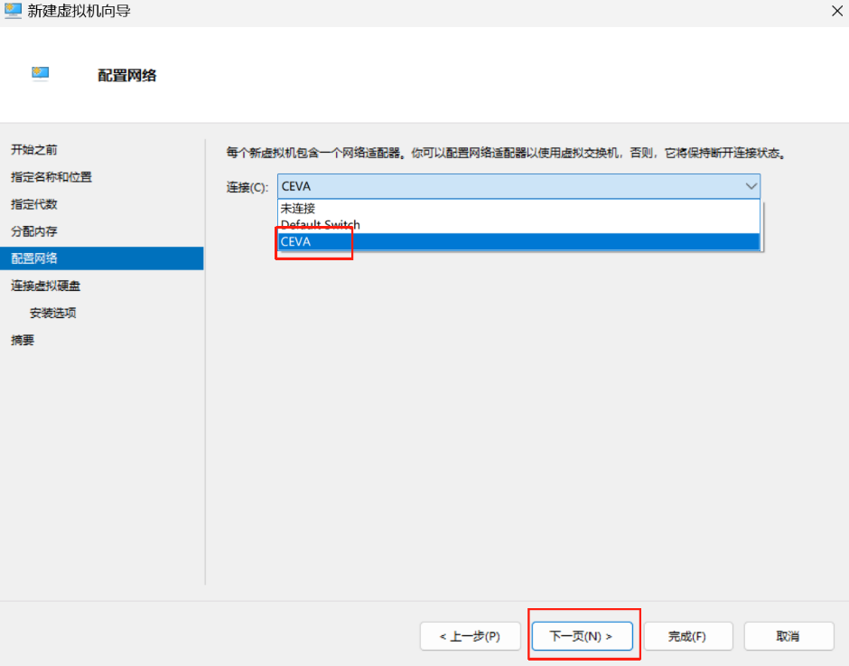Click the 上一步(P) back button
The image size is (849, 666).
tap(470, 636)
